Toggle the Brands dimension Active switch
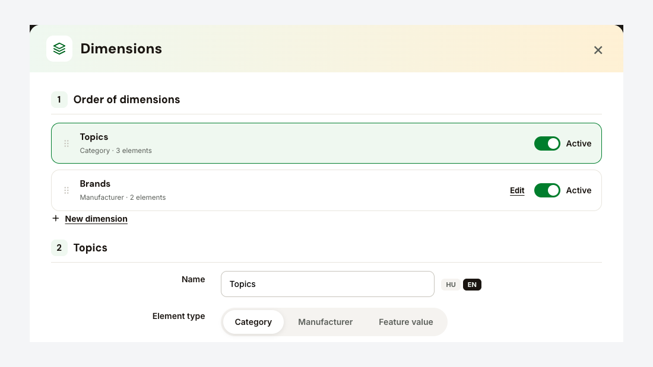This screenshot has width=653, height=367. coord(547,190)
